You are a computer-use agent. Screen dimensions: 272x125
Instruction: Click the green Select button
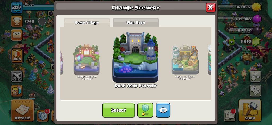(x=119, y=110)
